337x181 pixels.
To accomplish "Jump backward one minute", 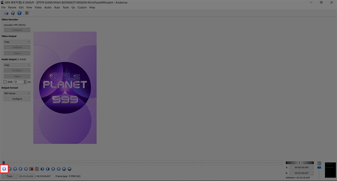I will coord(64,169).
